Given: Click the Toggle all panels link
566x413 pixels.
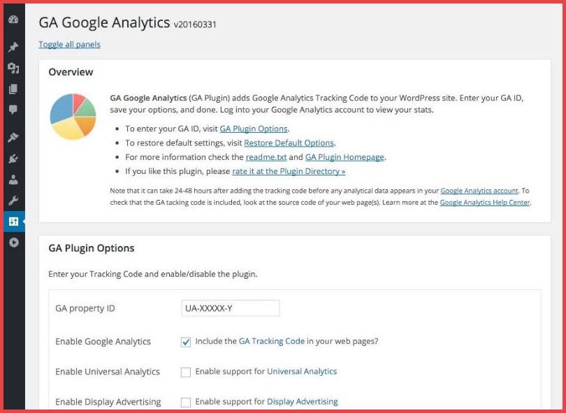Looking at the screenshot, I should (69, 45).
